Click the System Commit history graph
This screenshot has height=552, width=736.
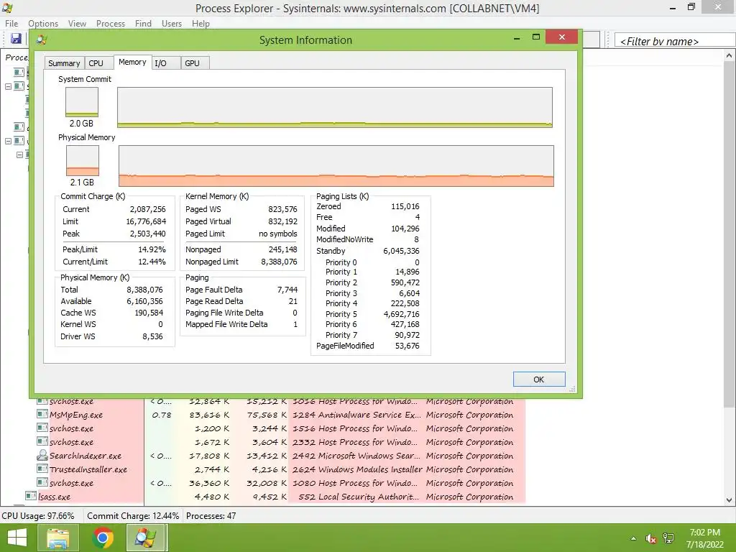click(335, 107)
